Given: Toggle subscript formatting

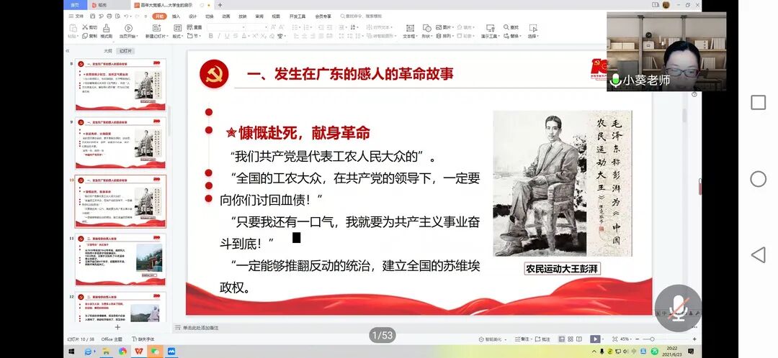Looking at the screenshot, I should [x=264, y=36].
